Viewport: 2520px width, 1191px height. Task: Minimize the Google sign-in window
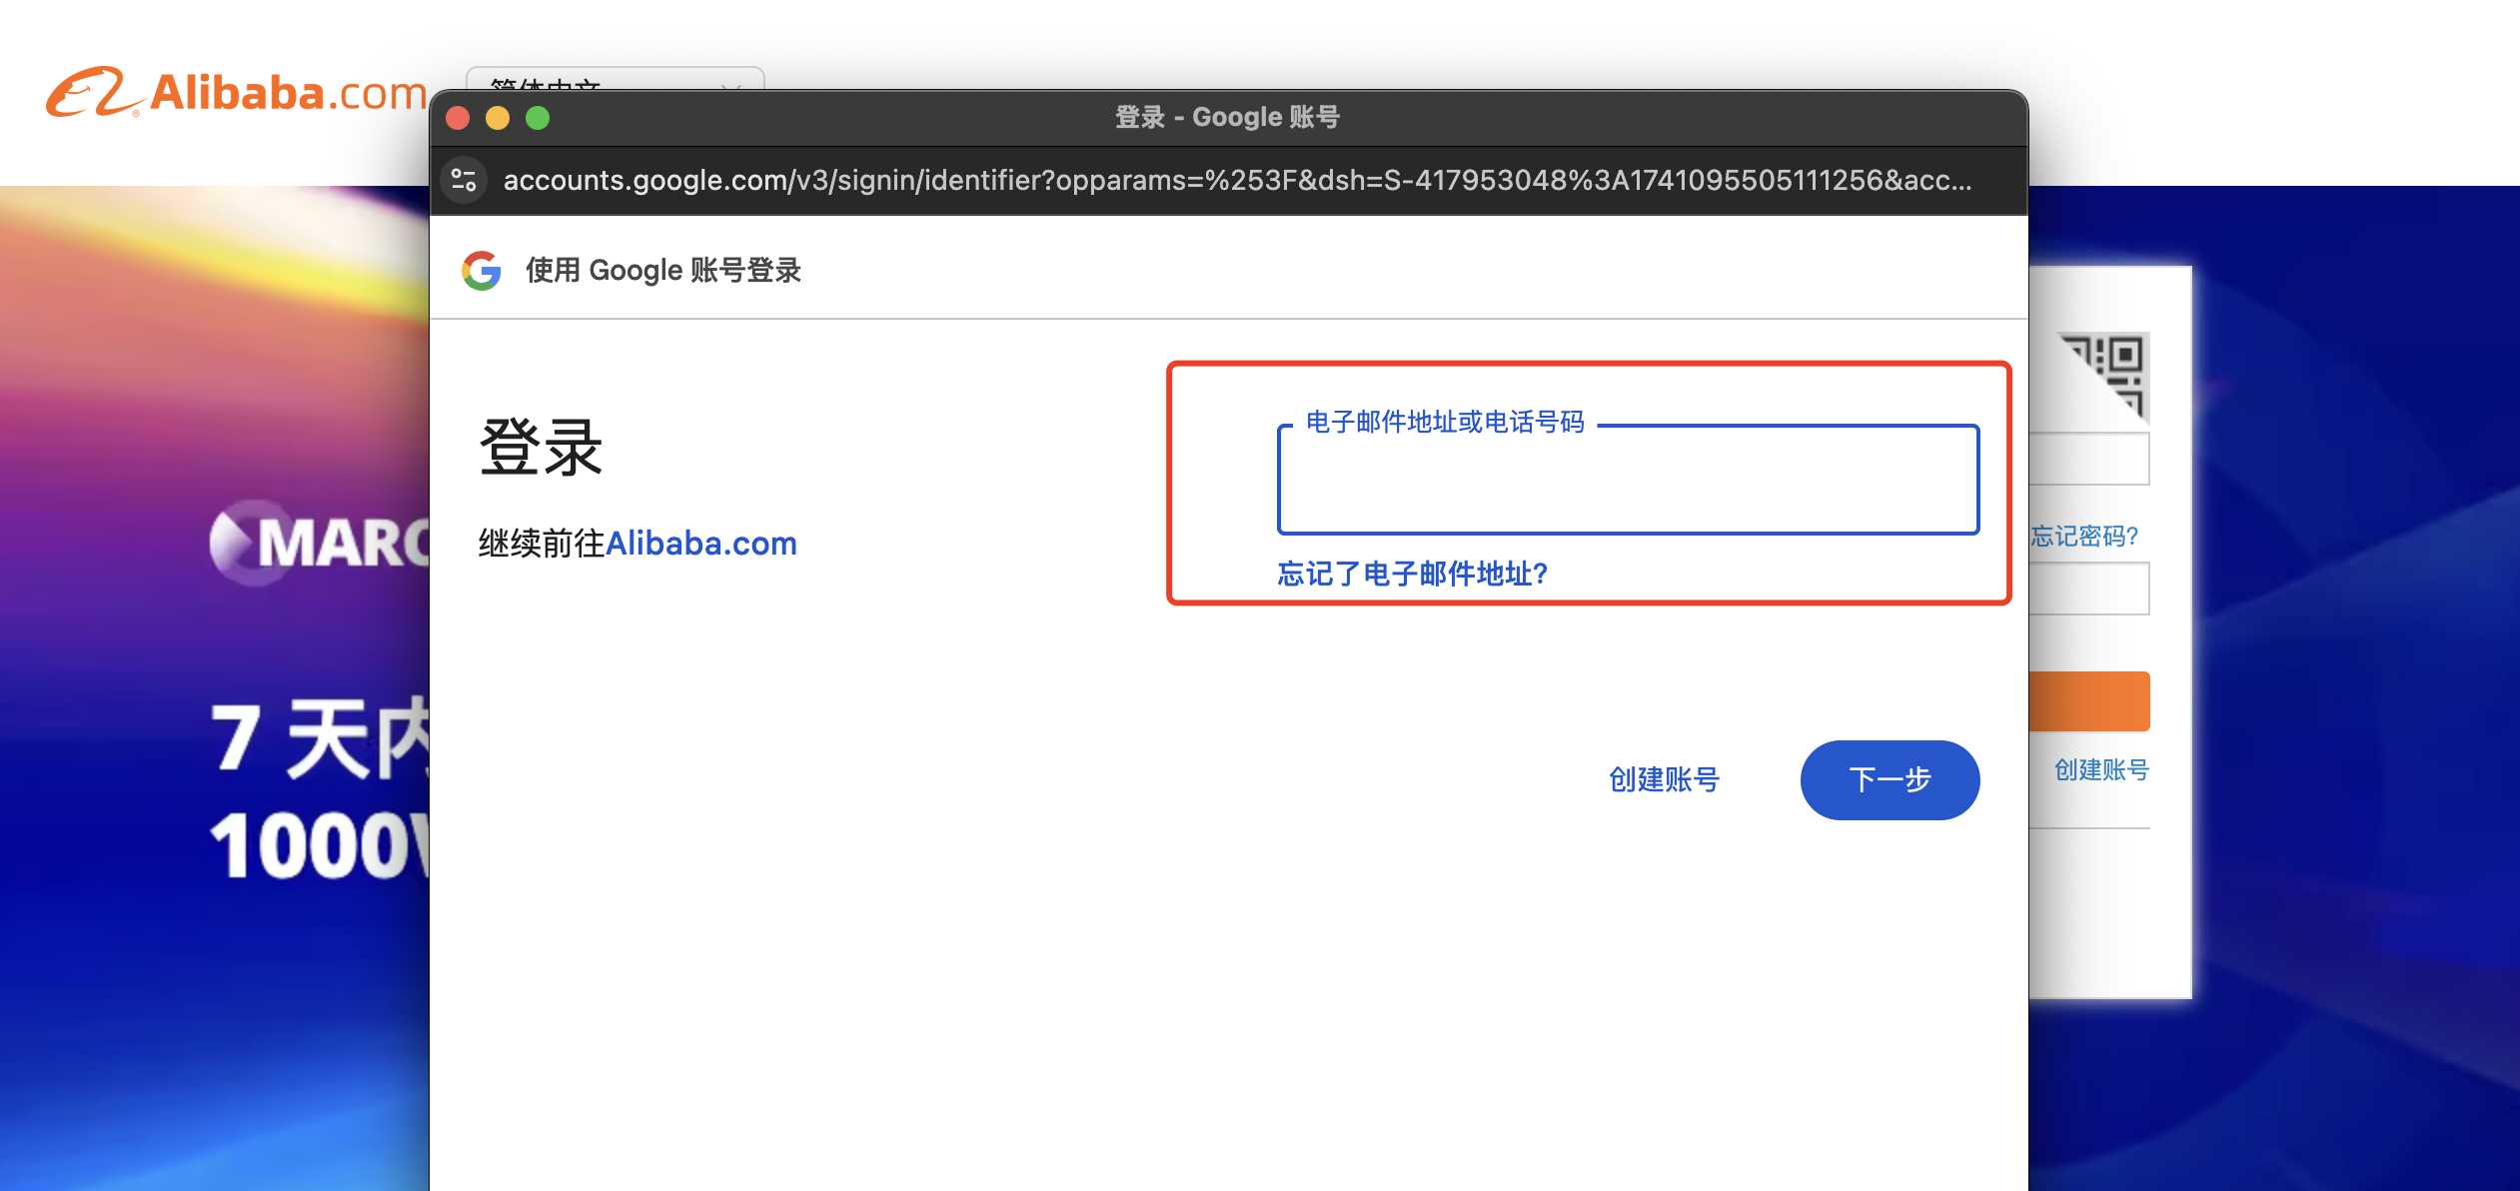498,118
